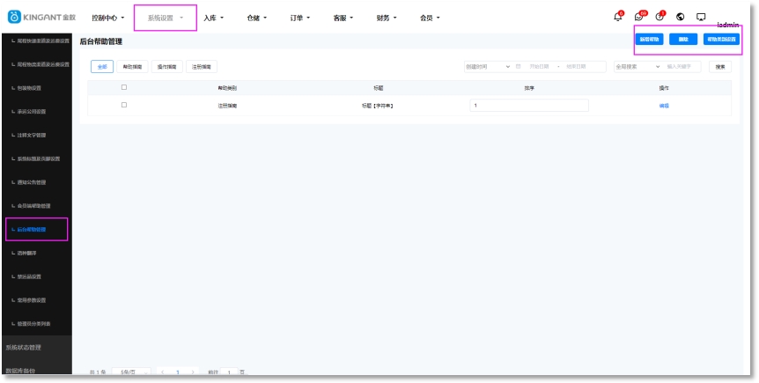
Task: Click the 新增帮助 button
Action: (x=649, y=40)
